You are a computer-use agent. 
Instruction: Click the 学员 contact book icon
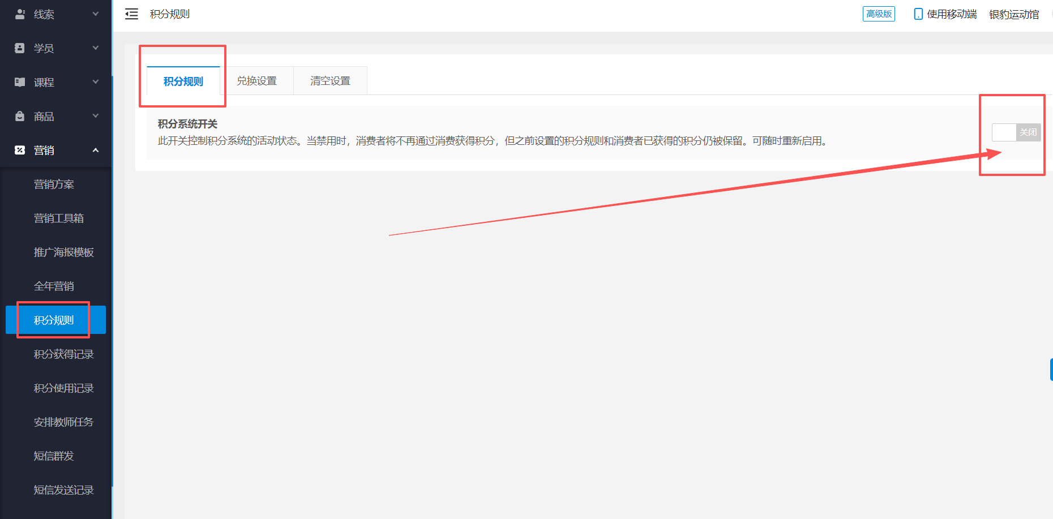coord(19,48)
